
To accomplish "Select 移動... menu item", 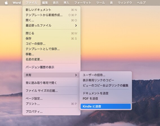I will [51, 54].
